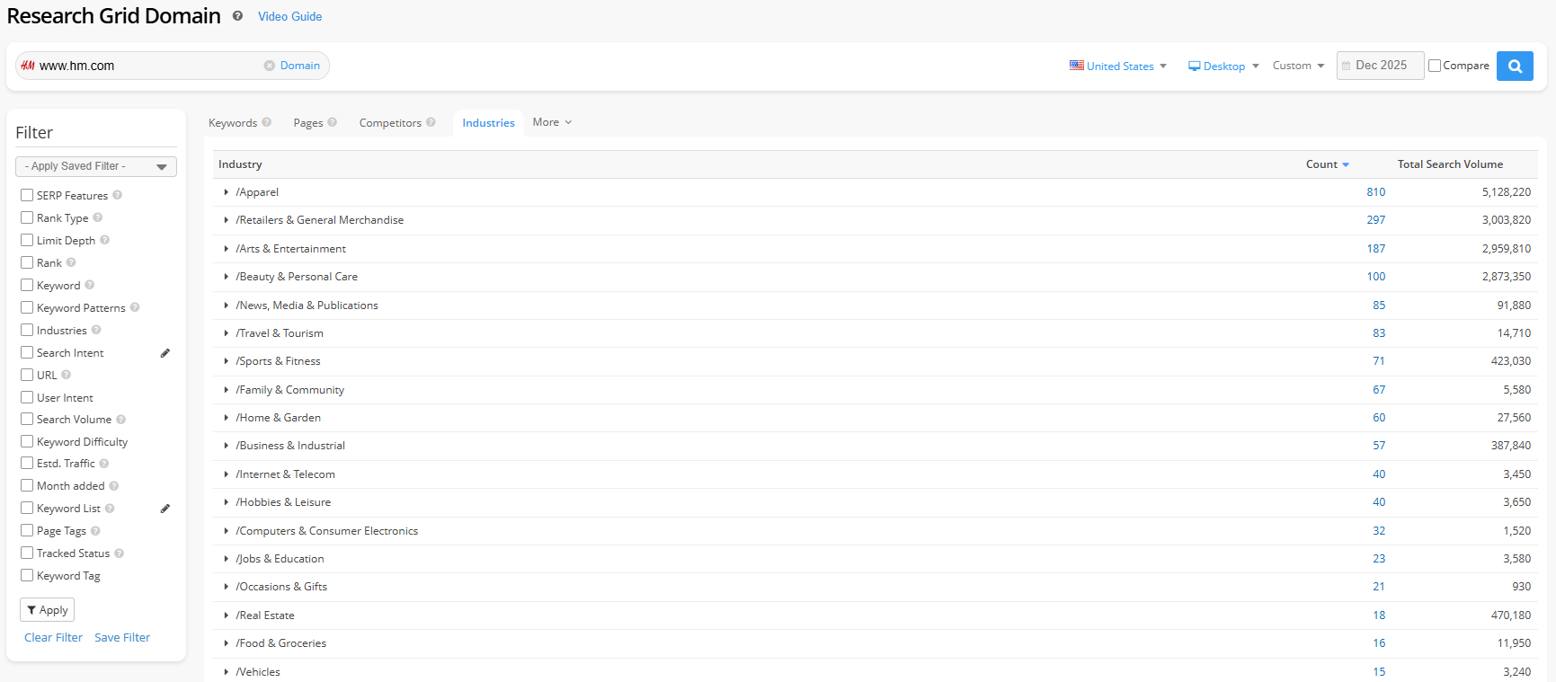Click the calendar icon in the Dec 2025 field
This screenshot has height=682, width=1556.
1346,66
